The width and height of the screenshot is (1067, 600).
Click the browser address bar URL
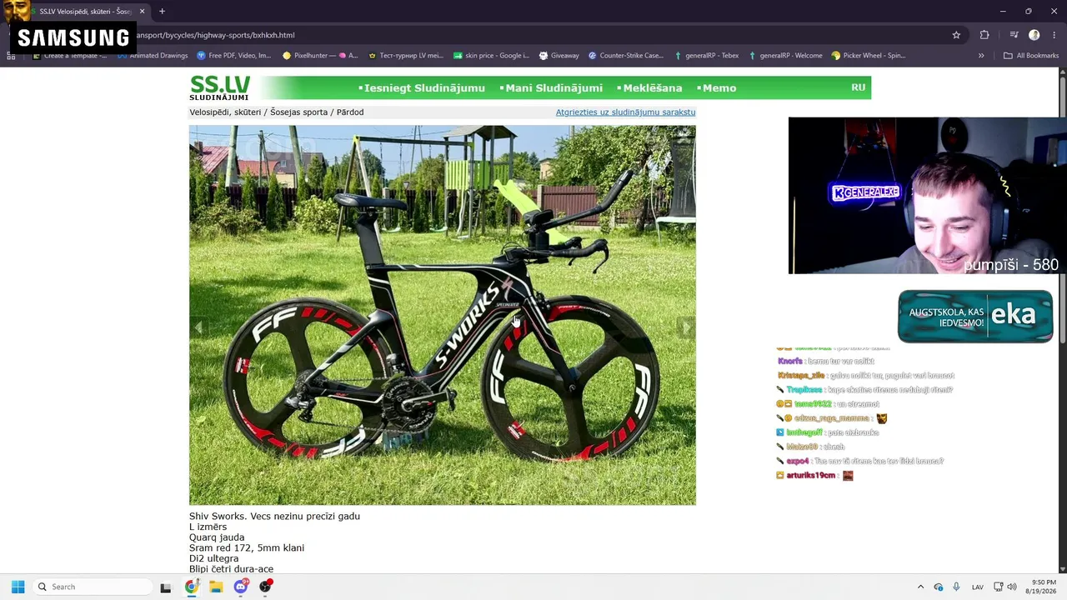215,35
